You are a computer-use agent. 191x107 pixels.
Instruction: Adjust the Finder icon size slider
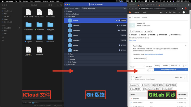click(x=57, y=105)
